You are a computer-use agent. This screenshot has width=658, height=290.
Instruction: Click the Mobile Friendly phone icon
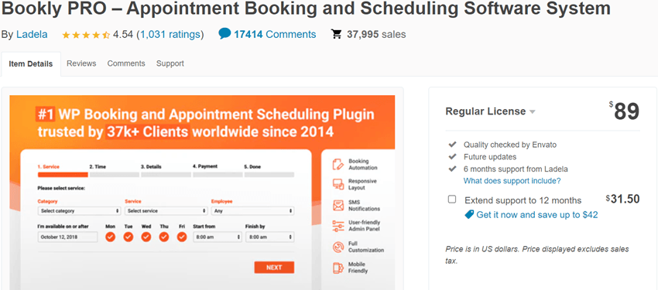point(338,268)
